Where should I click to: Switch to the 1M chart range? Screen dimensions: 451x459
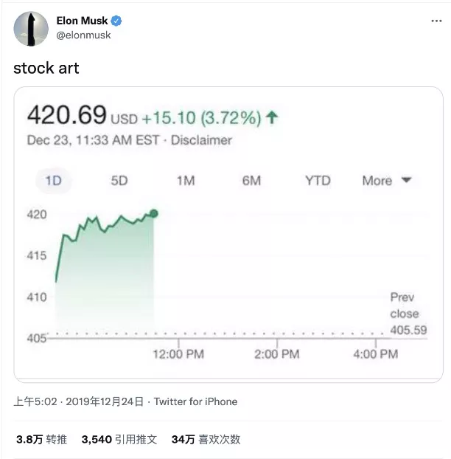[x=186, y=180]
